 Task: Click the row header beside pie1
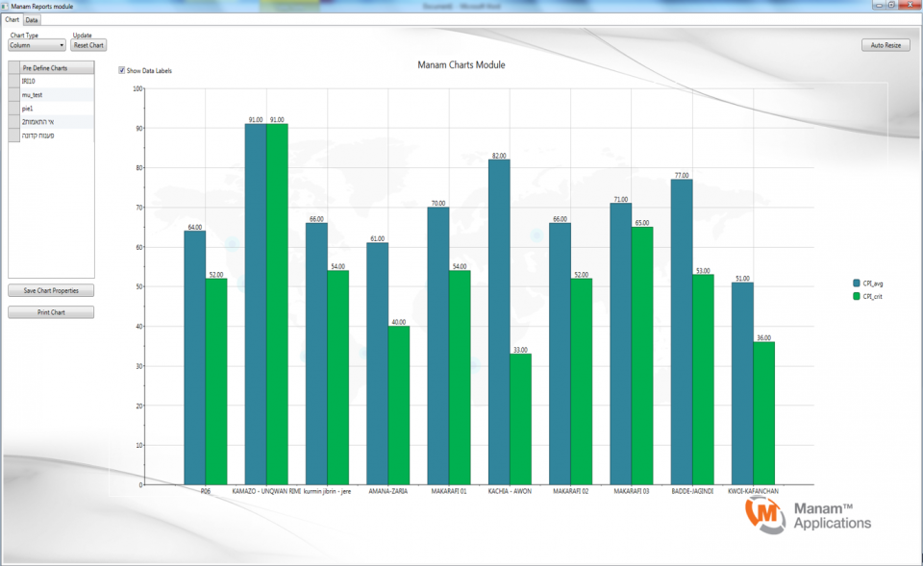pos(14,109)
